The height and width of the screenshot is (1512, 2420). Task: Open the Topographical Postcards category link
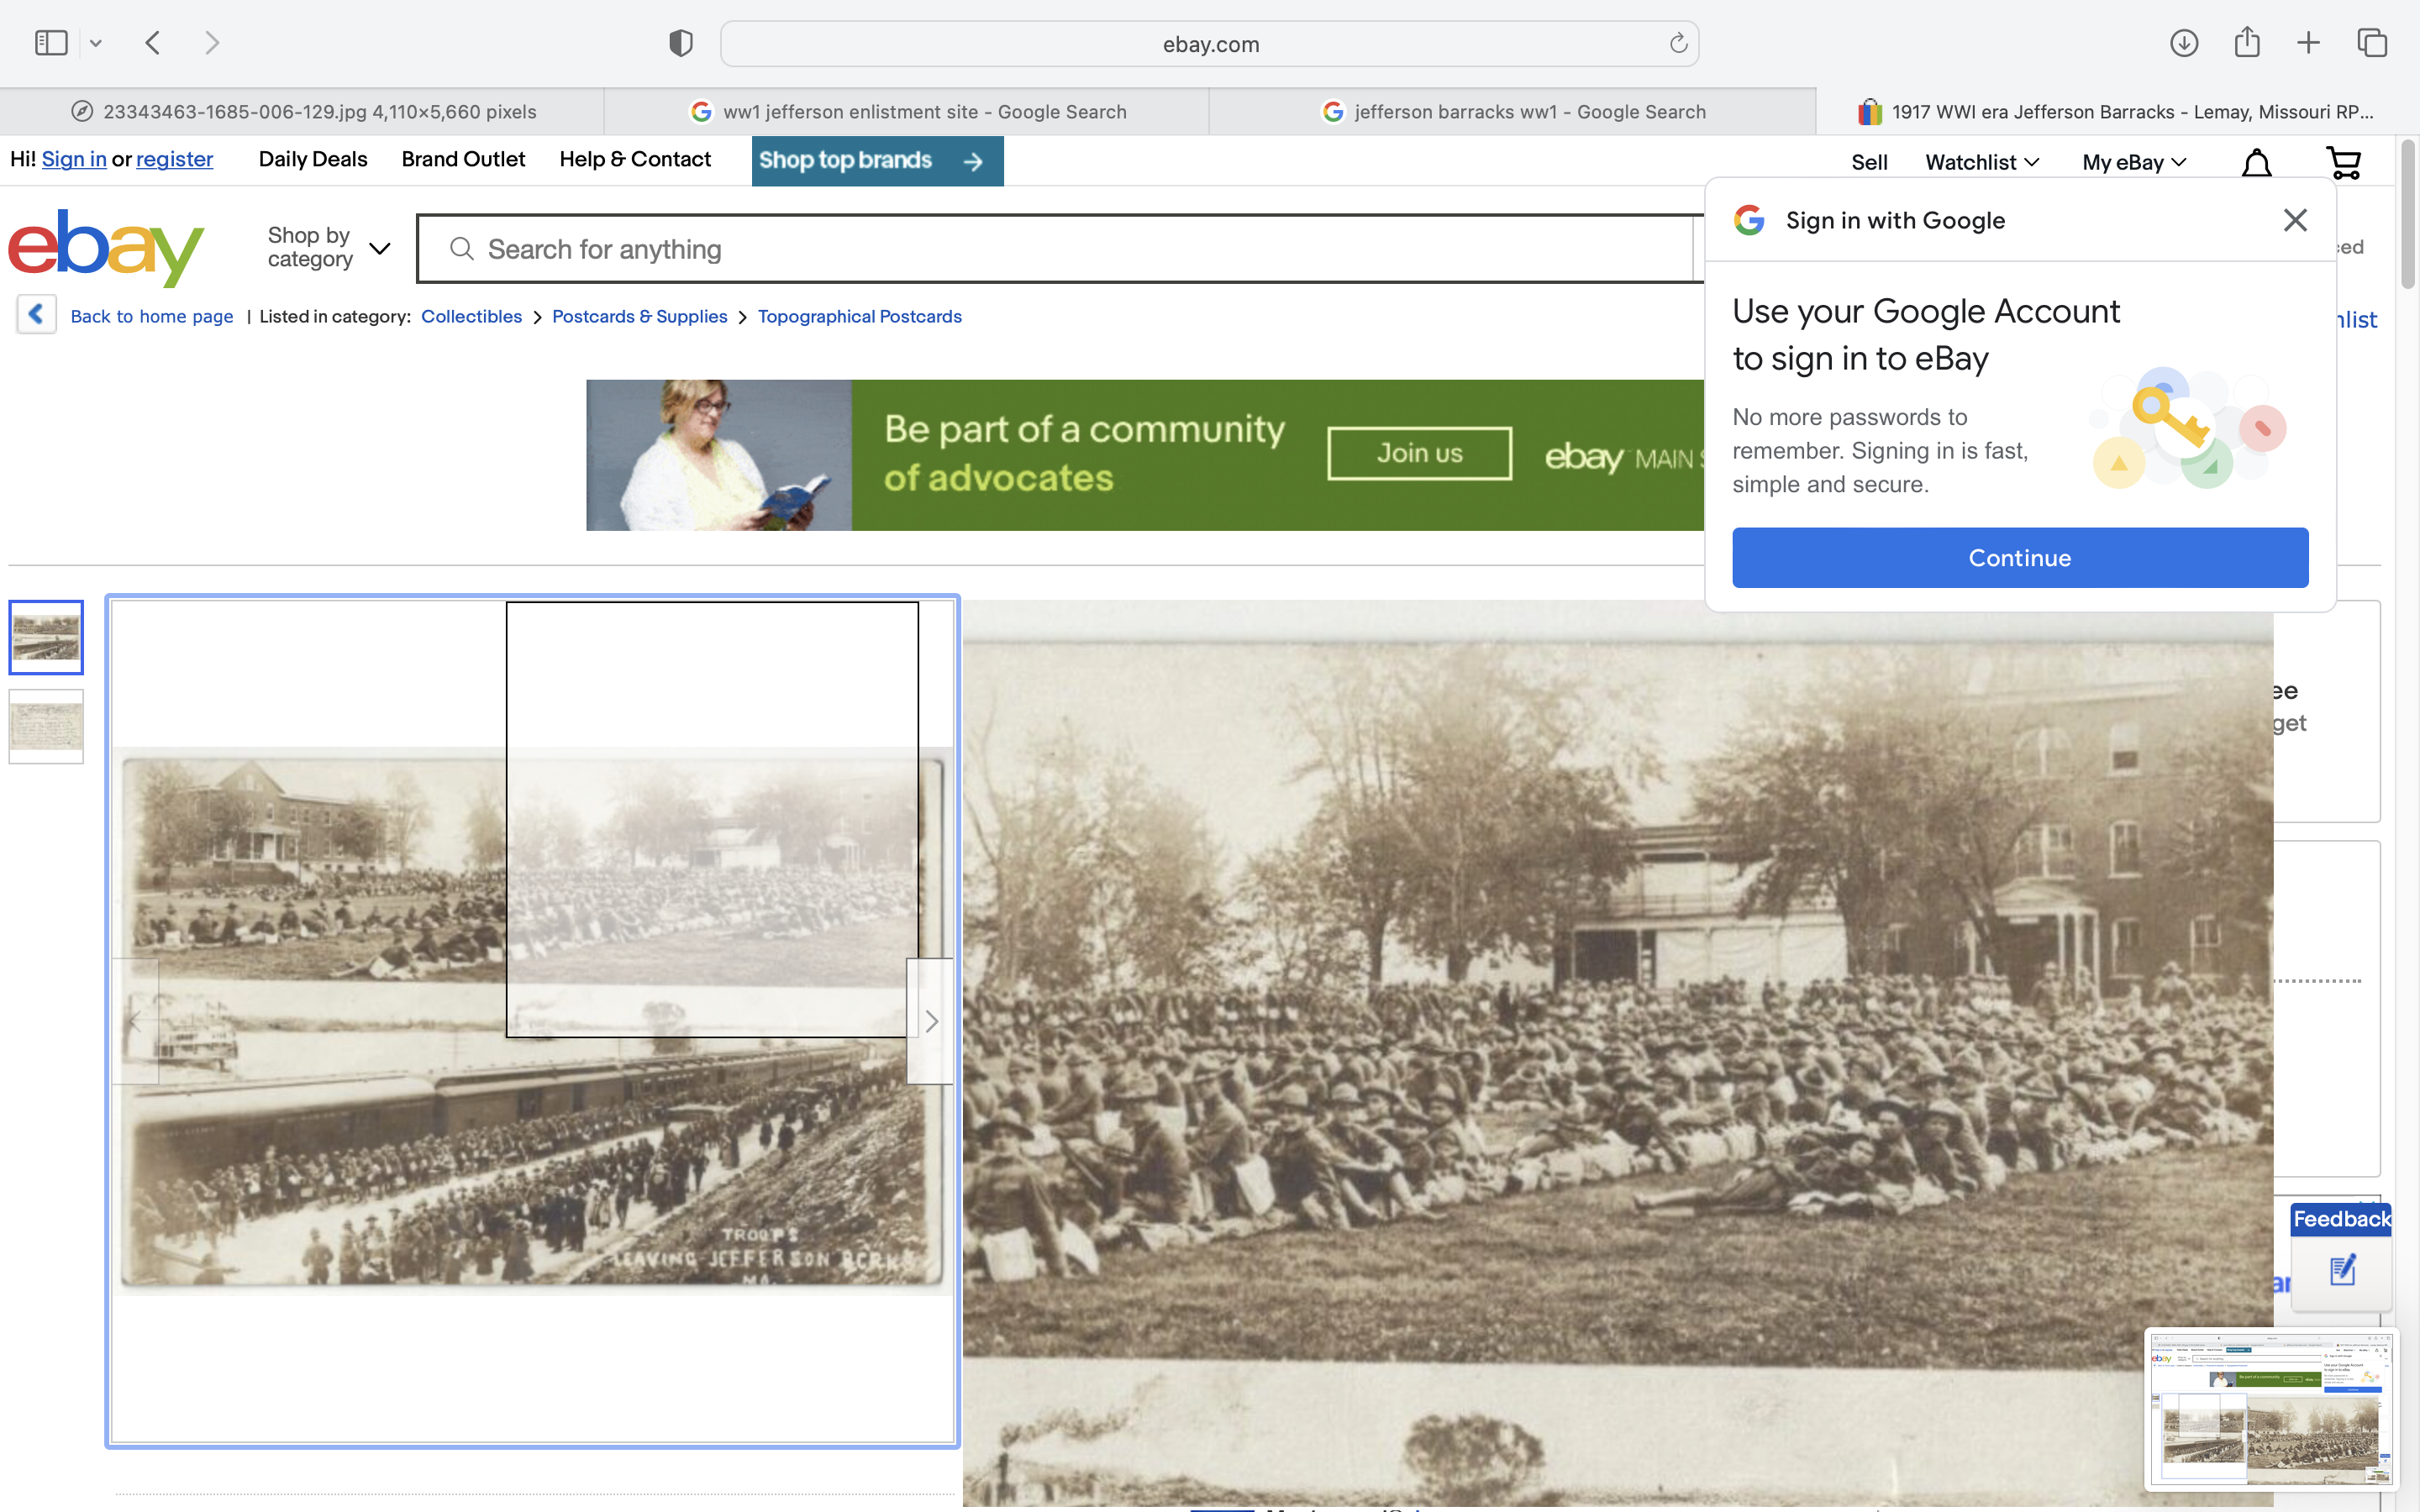coord(859,316)
